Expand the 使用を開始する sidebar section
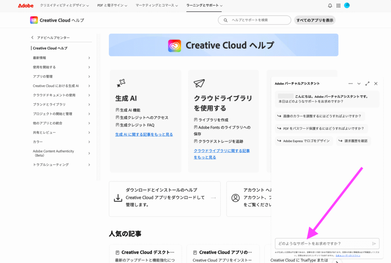The width and height of the screenshot is (391, 263). click(89, 67)
